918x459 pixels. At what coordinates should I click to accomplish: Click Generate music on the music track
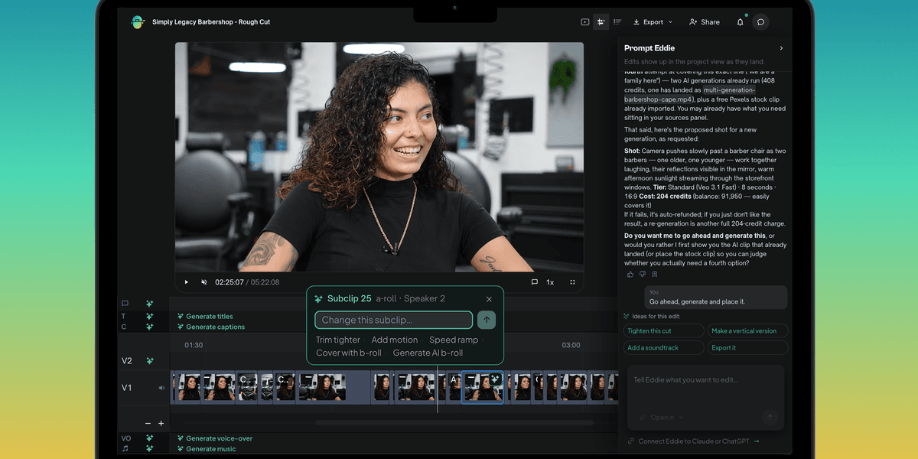click(x=206, y=449)
